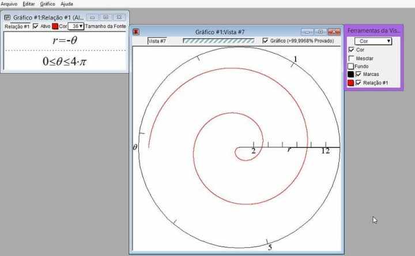
Task: Click the white Fundo color swatch
Action: (x=350, y=66)
